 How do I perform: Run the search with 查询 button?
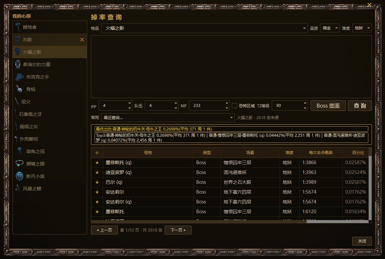tap(360, 106)
